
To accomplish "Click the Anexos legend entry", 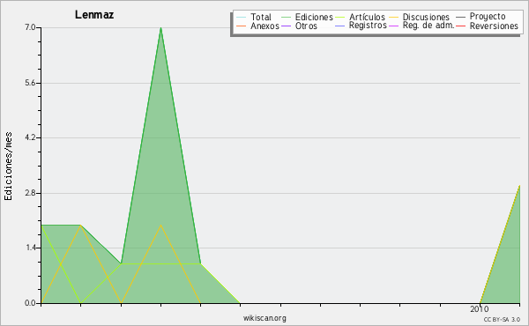I will [x=264, y=26].
